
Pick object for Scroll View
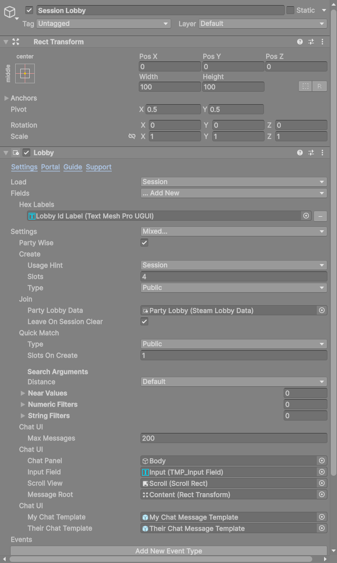322,483
